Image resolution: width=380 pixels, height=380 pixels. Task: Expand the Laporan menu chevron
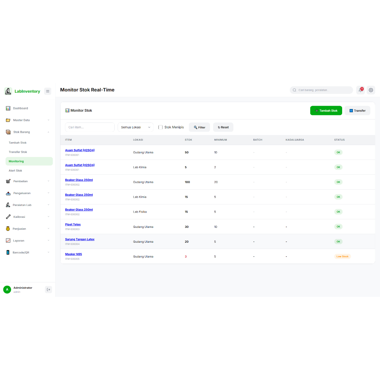(49, 240)
